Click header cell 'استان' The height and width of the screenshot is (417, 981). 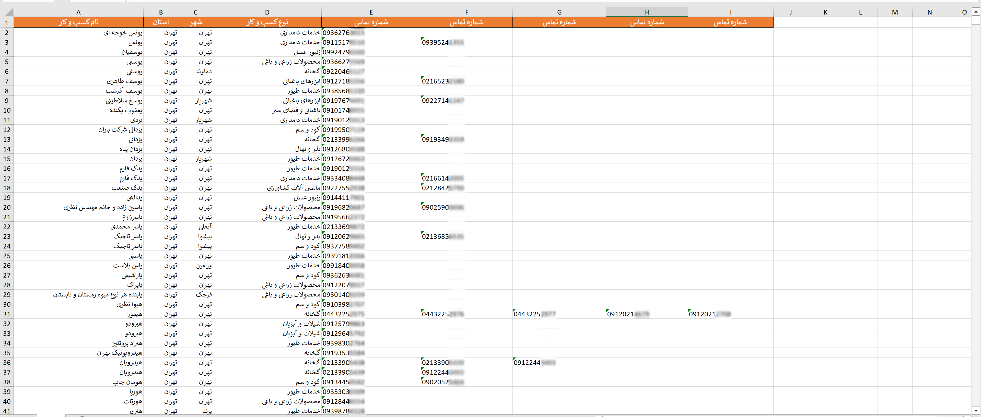click(x=161, y=22)
